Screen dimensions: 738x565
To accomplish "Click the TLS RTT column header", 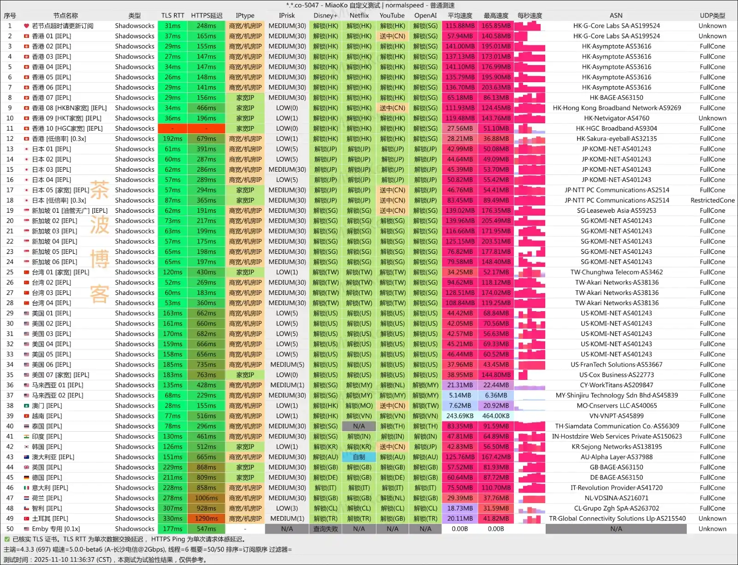I will point(173,15).
